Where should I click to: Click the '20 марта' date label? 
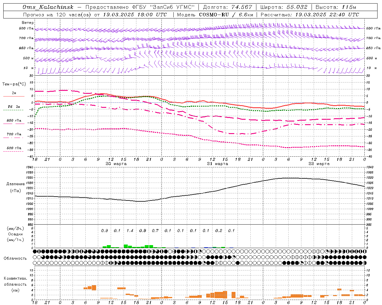point(116,164)
